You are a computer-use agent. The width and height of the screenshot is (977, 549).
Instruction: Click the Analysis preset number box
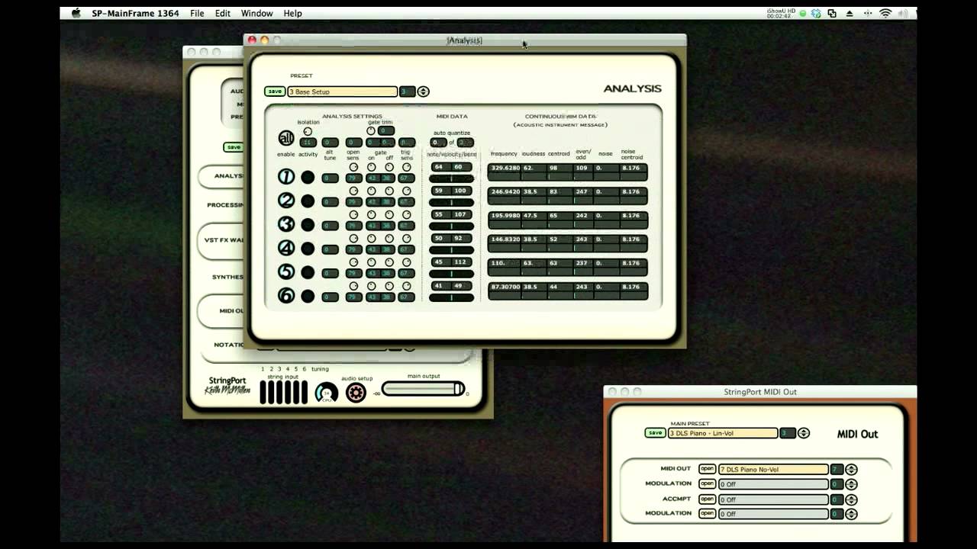[407, 91]
